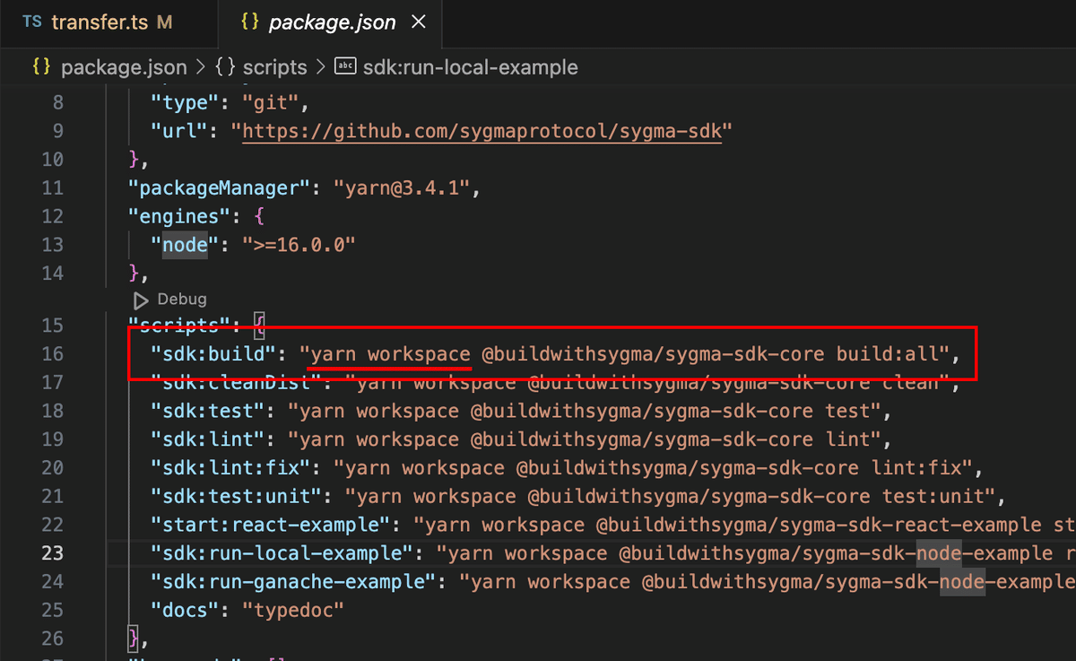
Task: Click line number 12 in the gutter
Action: tap(53, 216)
